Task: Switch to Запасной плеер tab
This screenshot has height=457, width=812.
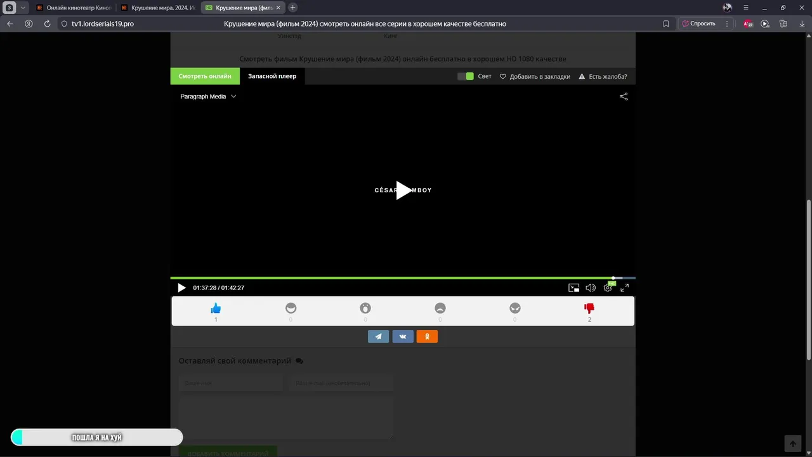Action: click(x=272, y=76)
